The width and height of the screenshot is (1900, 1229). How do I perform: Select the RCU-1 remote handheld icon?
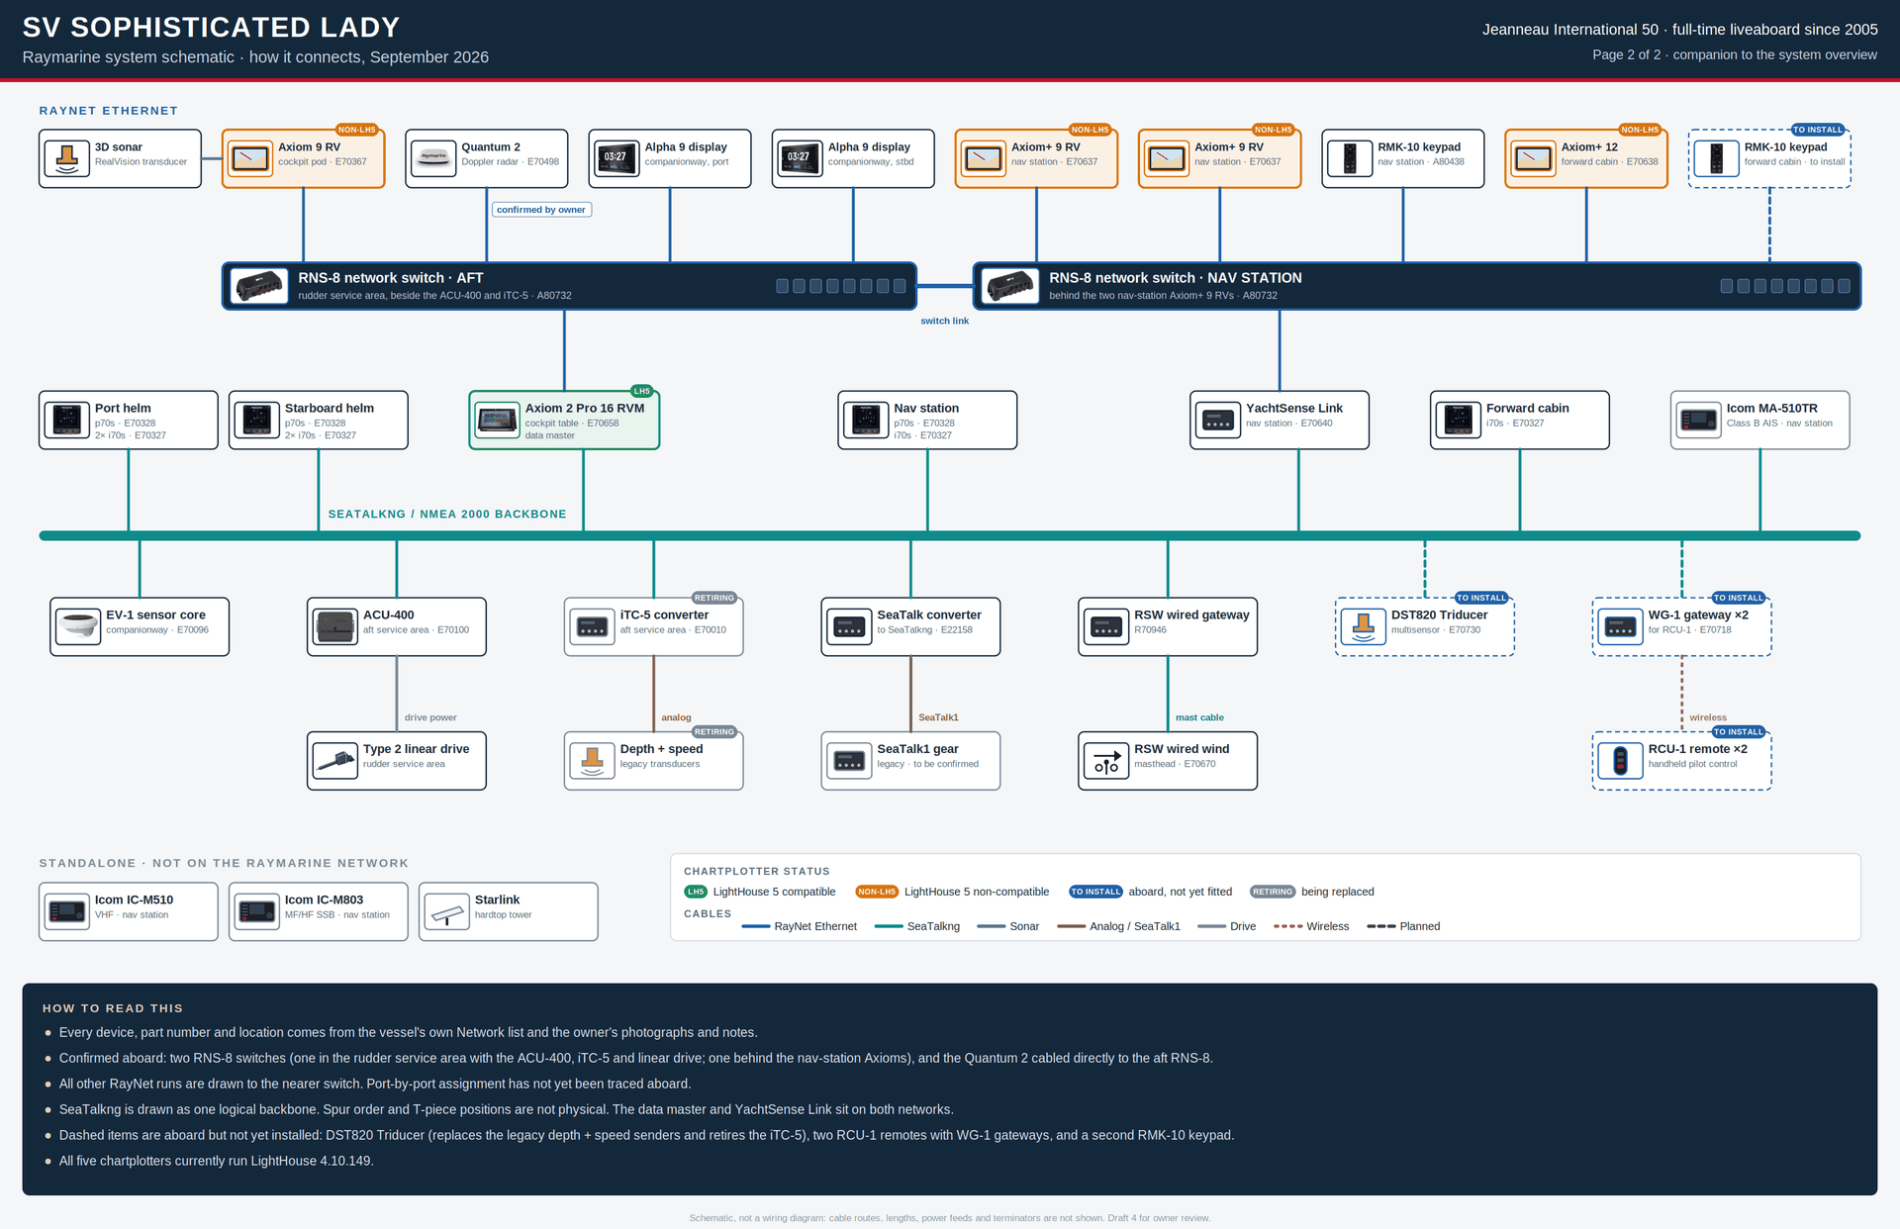coord(1621,761)
